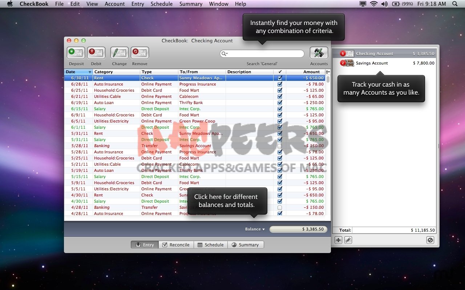Switch to the Summary tab
Viewport: 465px width, 290px height.
[x=245, y=245]
